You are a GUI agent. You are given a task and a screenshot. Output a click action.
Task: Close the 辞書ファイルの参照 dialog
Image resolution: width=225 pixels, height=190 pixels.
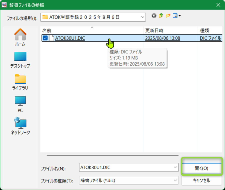[x=218, y=5]
